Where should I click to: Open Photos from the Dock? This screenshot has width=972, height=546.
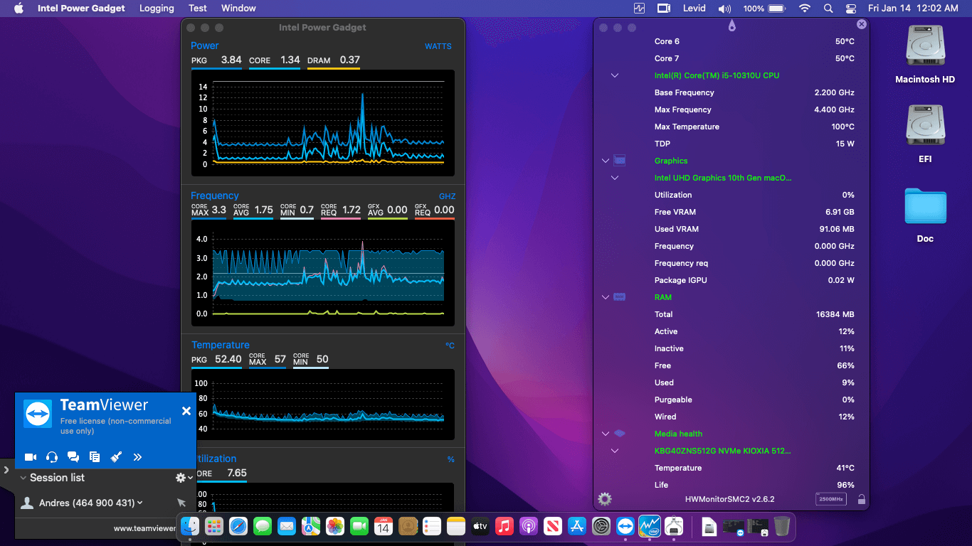(335, 526)
